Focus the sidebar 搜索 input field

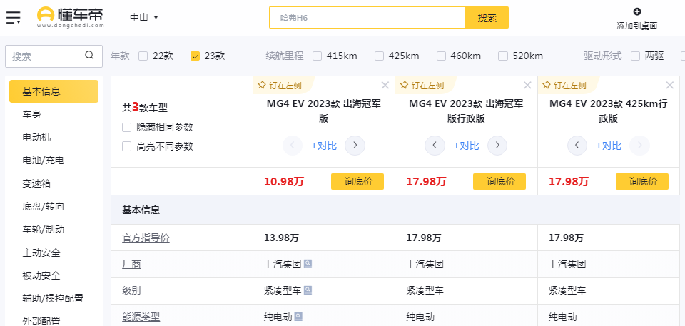pos(54,56)
